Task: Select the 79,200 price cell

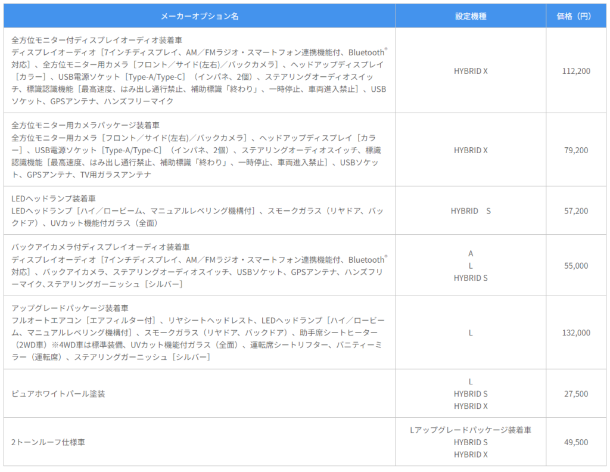Action: tap(575, 150)
